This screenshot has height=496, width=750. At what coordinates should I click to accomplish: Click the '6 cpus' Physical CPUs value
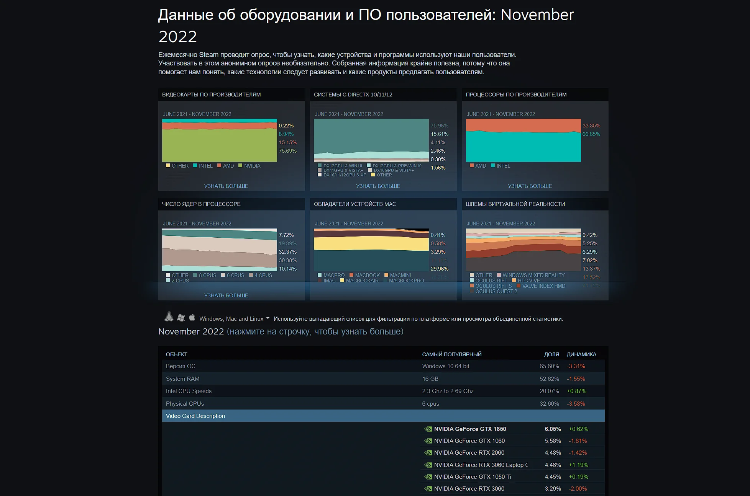(x=430, y=404)
